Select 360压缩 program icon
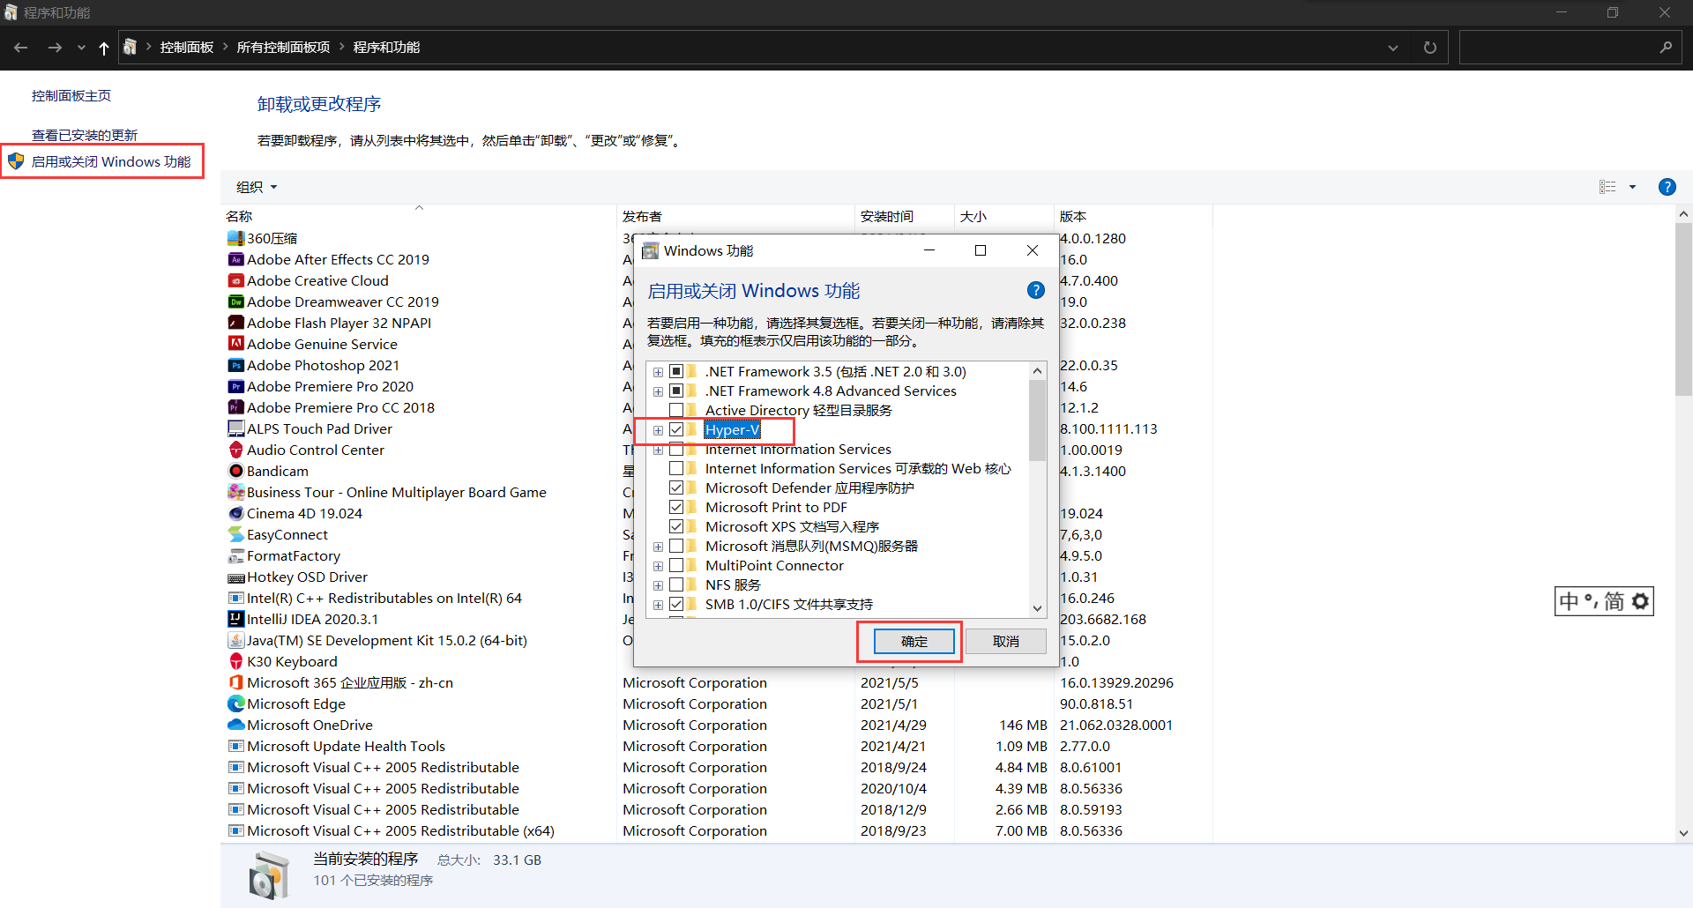Viewport: 1693px width, 908px height. click(x=235, y=238)
